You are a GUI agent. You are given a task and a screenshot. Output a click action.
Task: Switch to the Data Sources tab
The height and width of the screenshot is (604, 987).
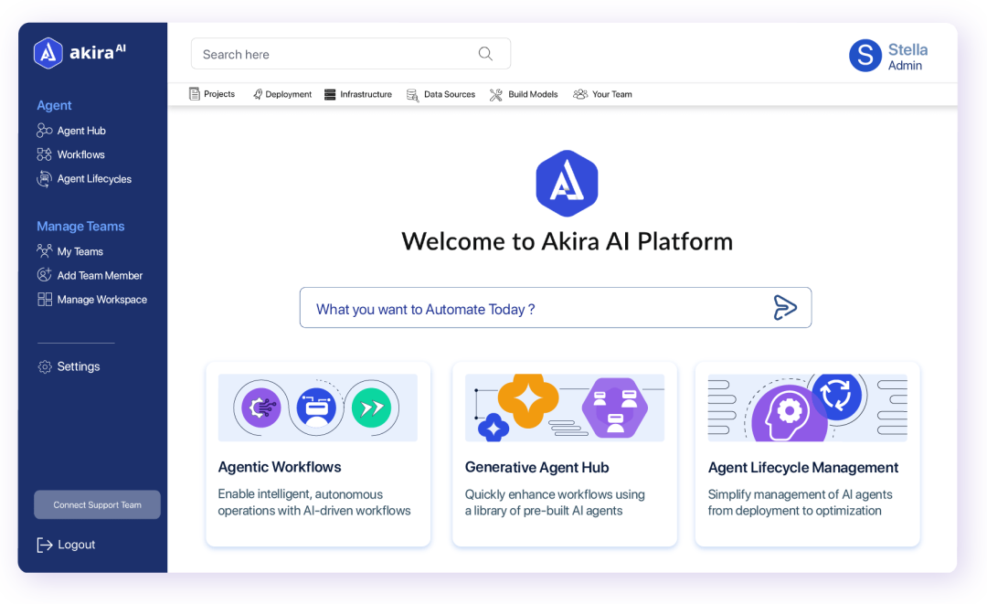coord(440,94)
